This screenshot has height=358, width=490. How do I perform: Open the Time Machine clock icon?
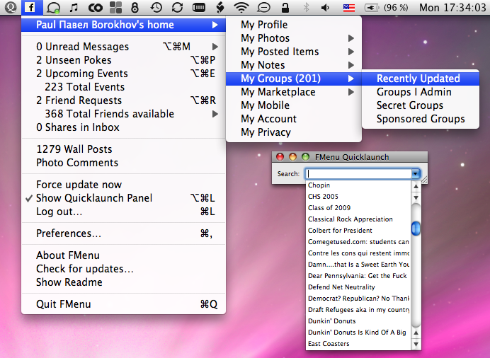156,7
